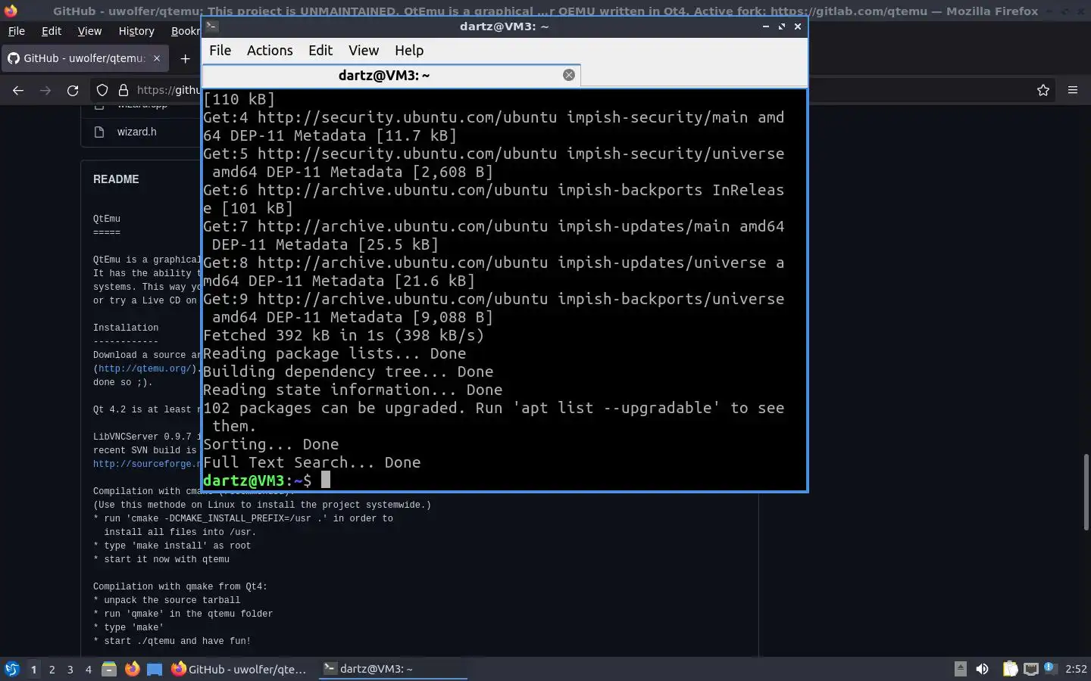Click 'Reading package lists... Done' terminal line
The width and height of the screenshot is (1091, 681).
pyautogui.click(x=334, y=353)
